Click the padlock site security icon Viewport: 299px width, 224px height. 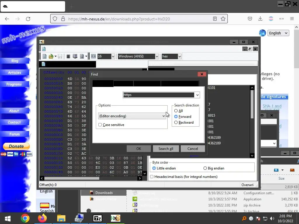pyautogui.click(x=63, y=19)
